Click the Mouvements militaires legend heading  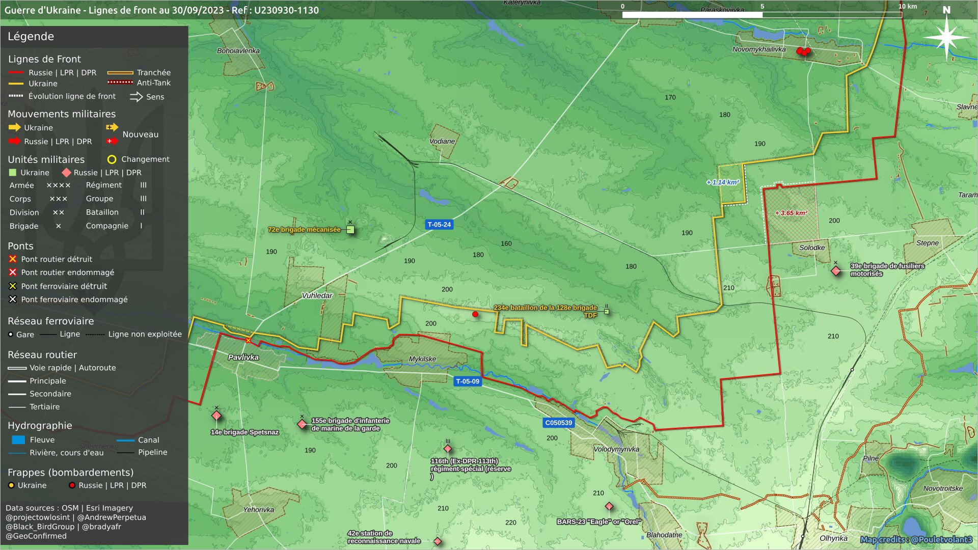point(62,114)
